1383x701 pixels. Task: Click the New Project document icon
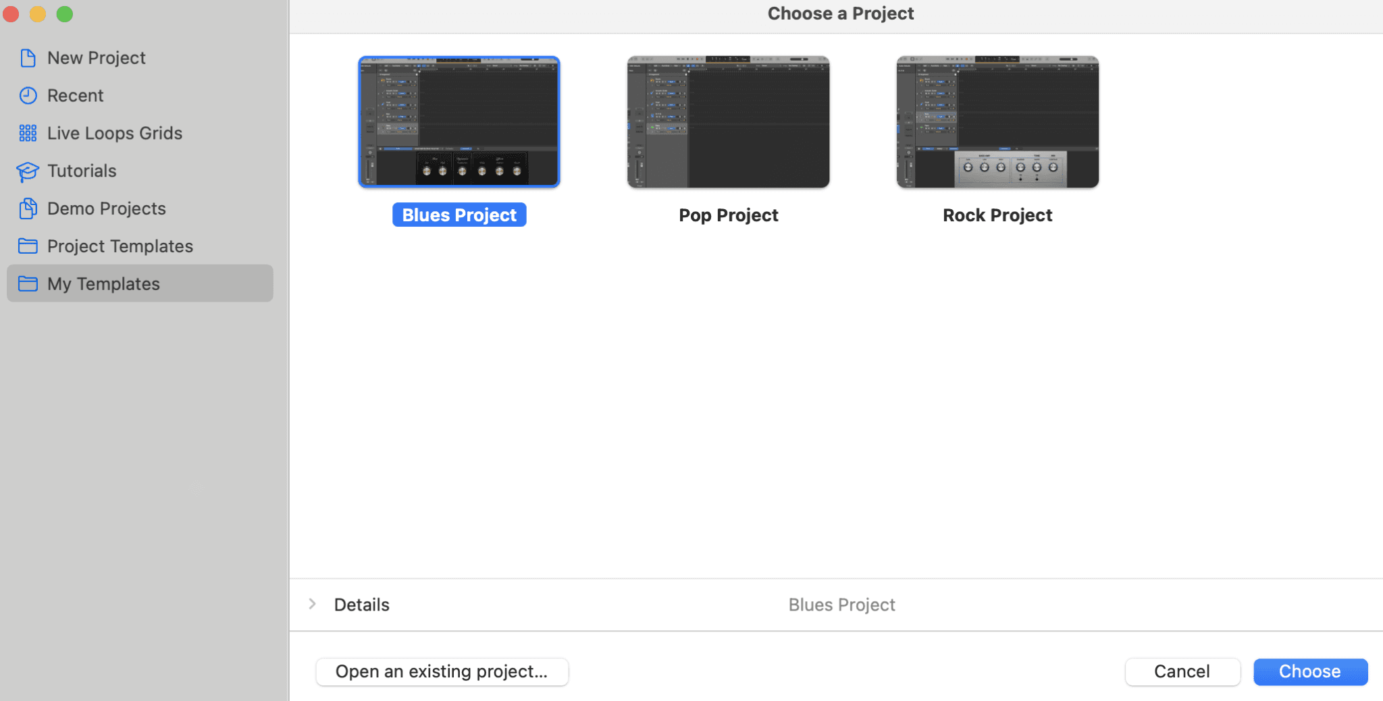coord(28,57)
